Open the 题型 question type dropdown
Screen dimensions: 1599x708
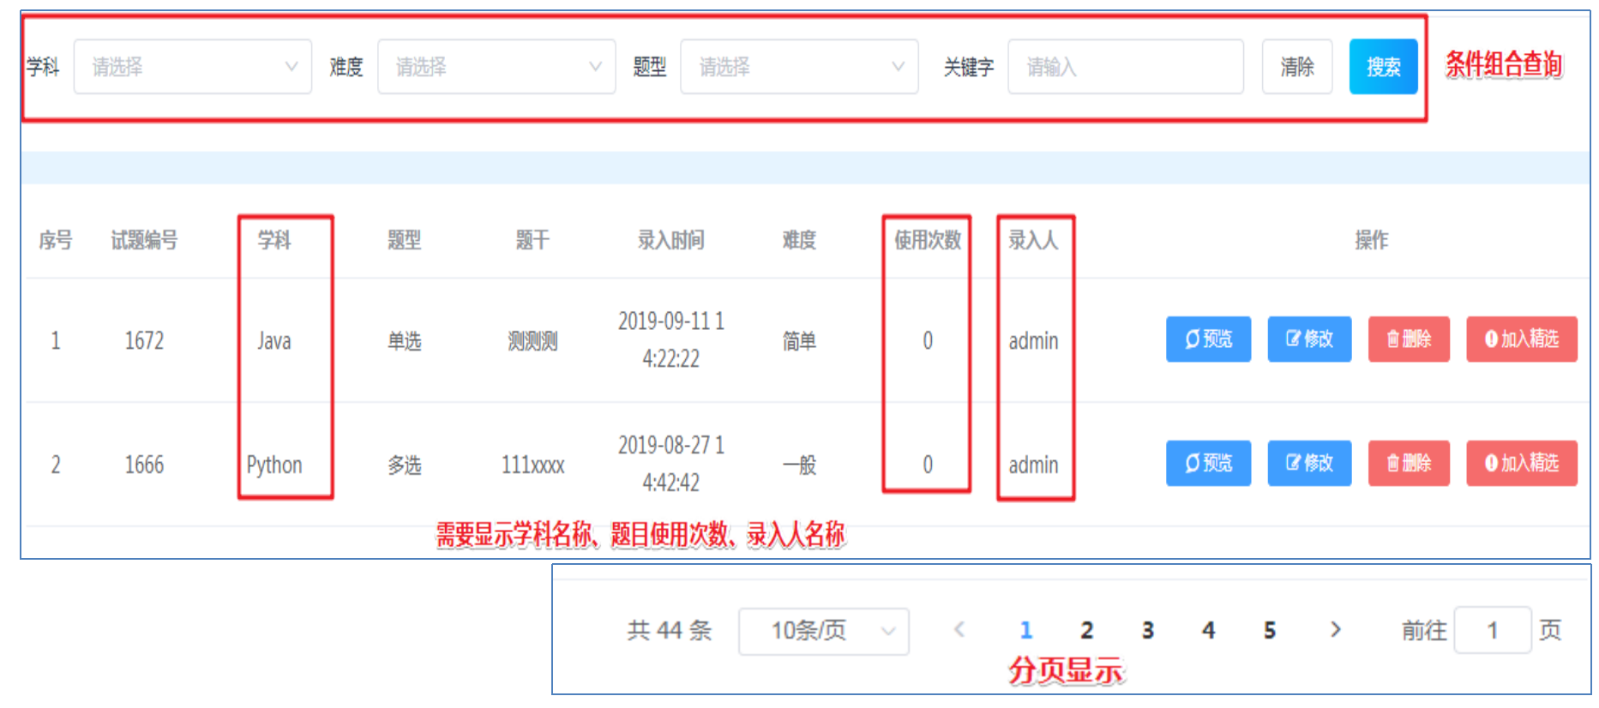(799, 67)
